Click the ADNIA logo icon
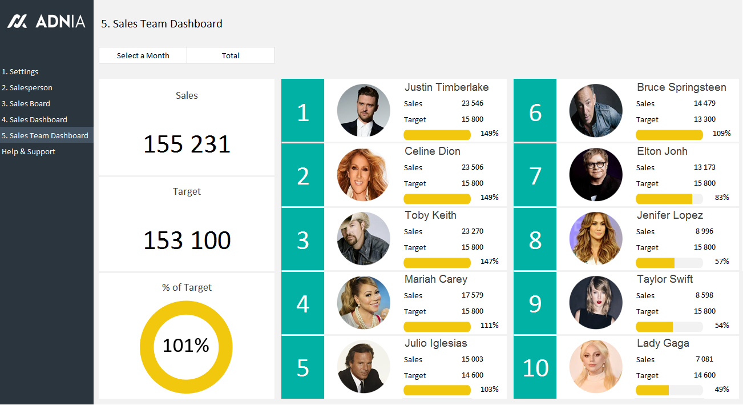This screenshot has width=743, height=405. pos(17,22)
